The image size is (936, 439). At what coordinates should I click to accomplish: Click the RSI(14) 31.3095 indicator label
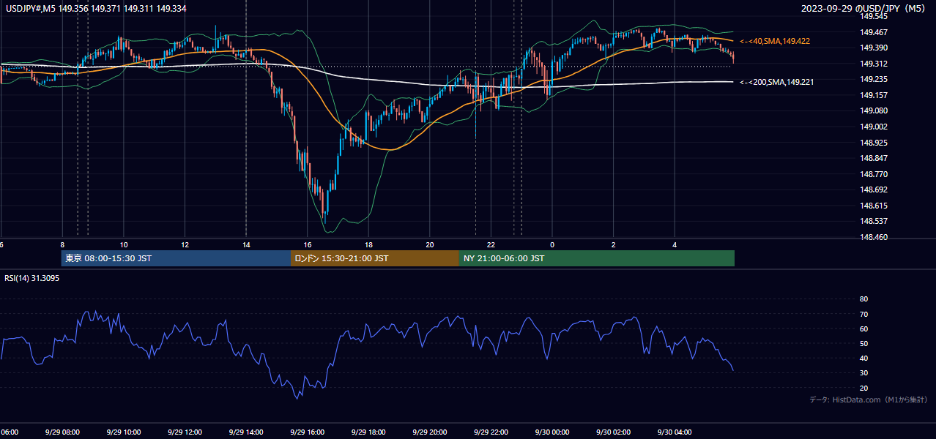31,278
